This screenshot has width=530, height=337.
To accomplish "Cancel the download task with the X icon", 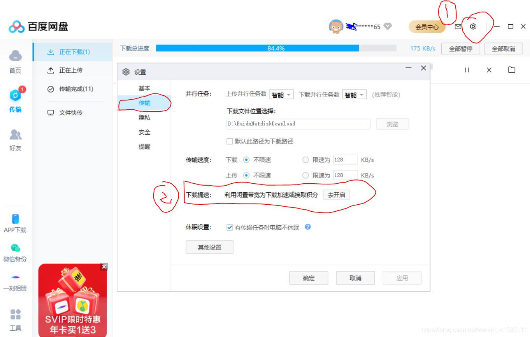I will [x=489, y=70].
